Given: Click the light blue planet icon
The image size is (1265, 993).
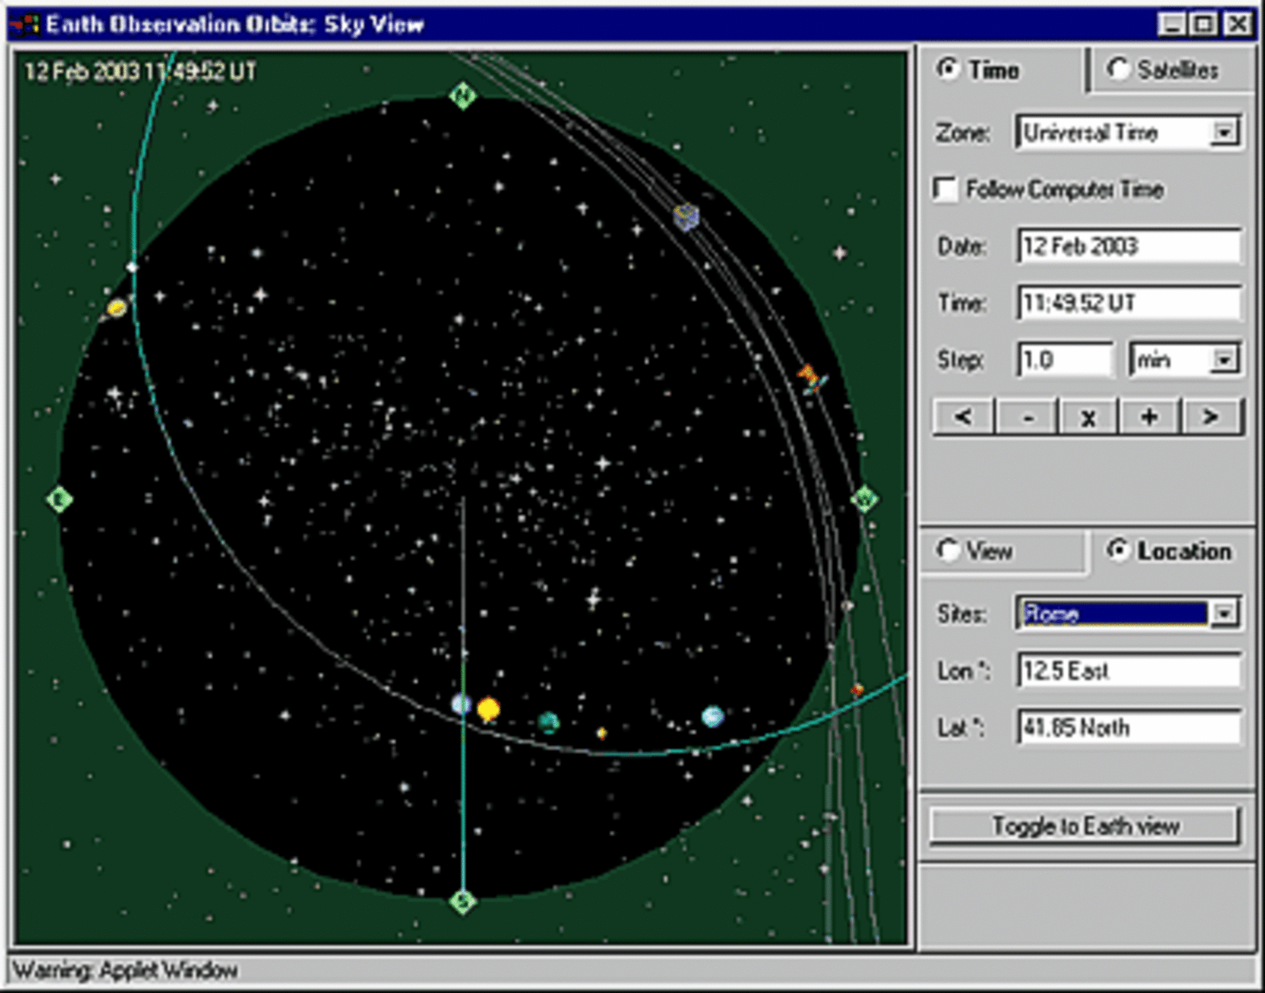Looking at the screenshot, I should [x=712, y=716].
